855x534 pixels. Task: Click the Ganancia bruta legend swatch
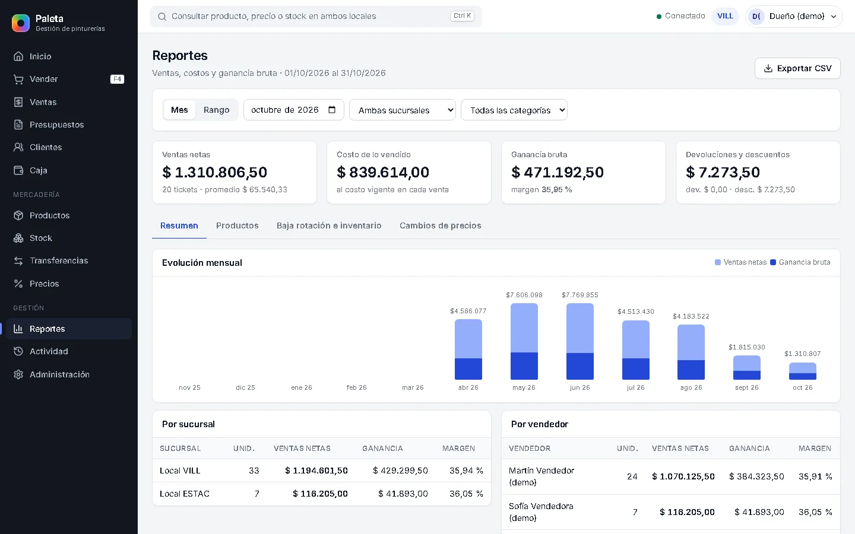click(773, 262)
